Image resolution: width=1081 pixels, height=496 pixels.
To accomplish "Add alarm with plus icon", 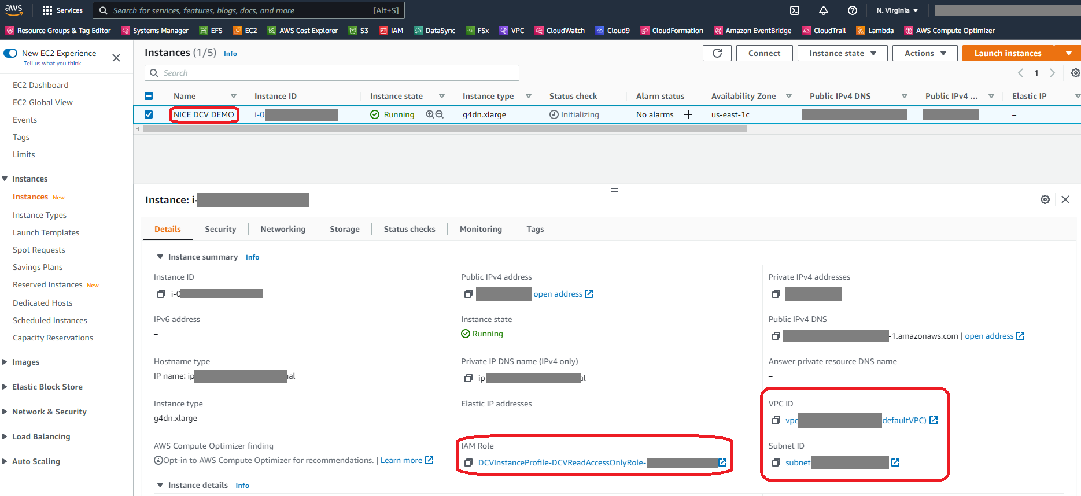I will point(688,114).
